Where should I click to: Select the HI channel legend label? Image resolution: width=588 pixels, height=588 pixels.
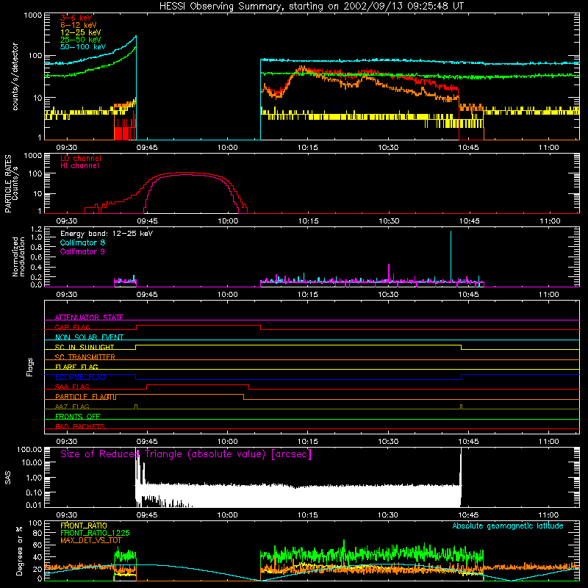pyautogui.click(x=79, y=166)
